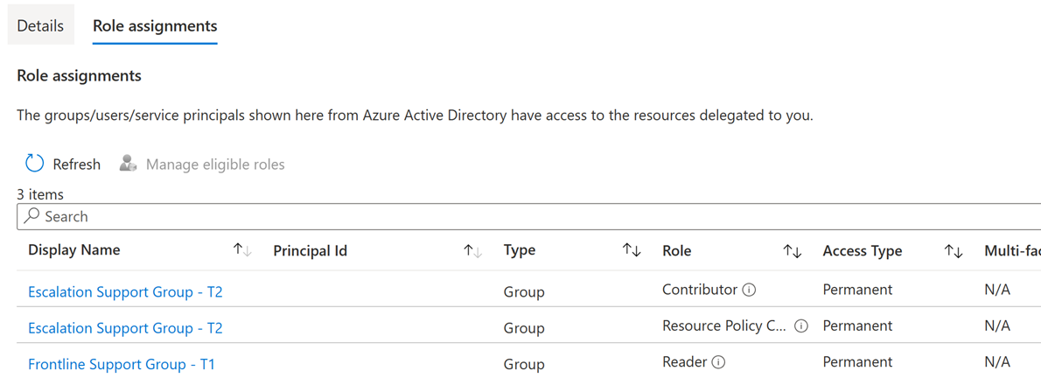Click the Manage eligible roles person icon

(x=129, y=164)
